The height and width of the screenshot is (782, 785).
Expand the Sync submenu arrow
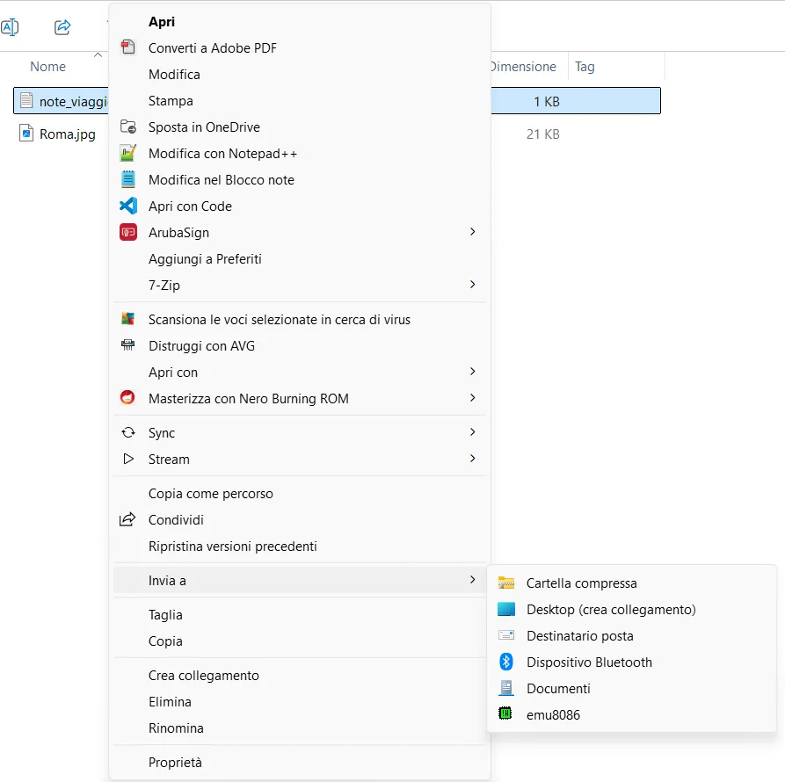tap(472, 431)
